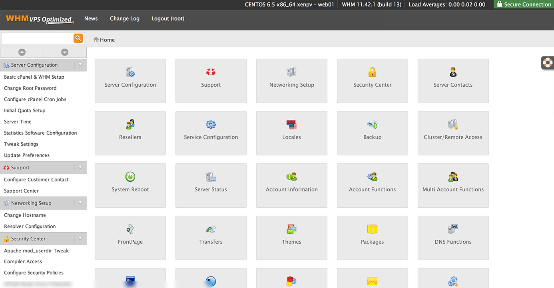The width and height of the screenshot is (554, 288).
Task: Open the Service Configuration gear tile
Action: tap(211, 133)
